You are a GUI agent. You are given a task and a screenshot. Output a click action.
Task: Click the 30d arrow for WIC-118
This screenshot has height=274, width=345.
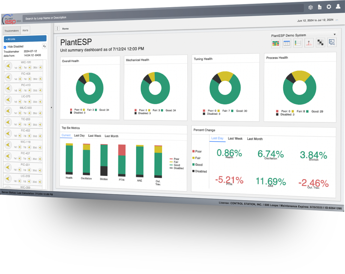pos(40,147)
